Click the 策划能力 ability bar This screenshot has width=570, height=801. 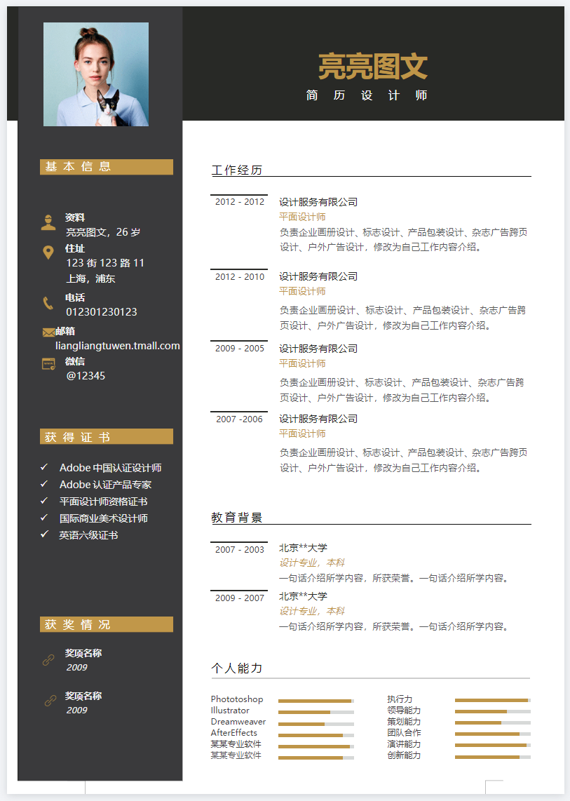(x=493, y=723)
